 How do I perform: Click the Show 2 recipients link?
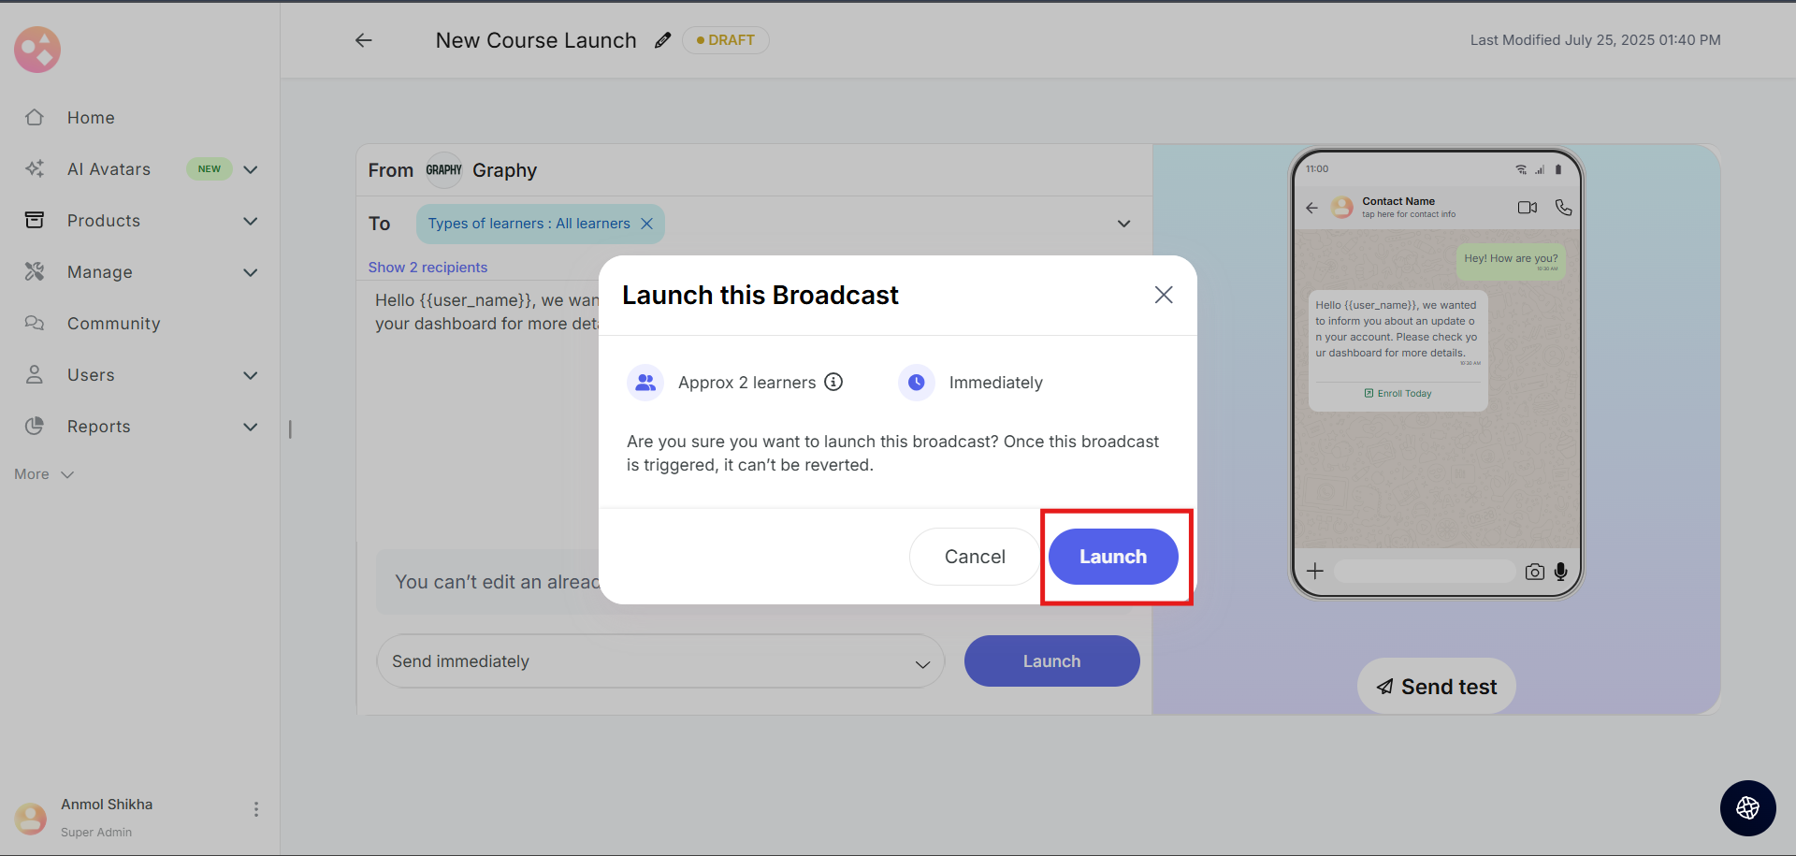[427, 268]
